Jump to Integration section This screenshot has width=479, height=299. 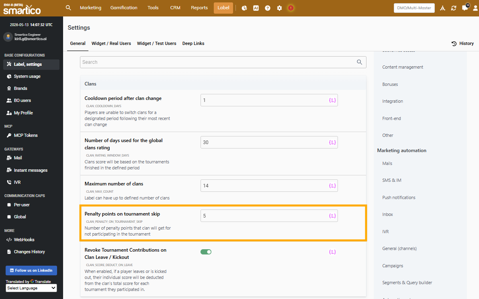(x=393, y=101)
